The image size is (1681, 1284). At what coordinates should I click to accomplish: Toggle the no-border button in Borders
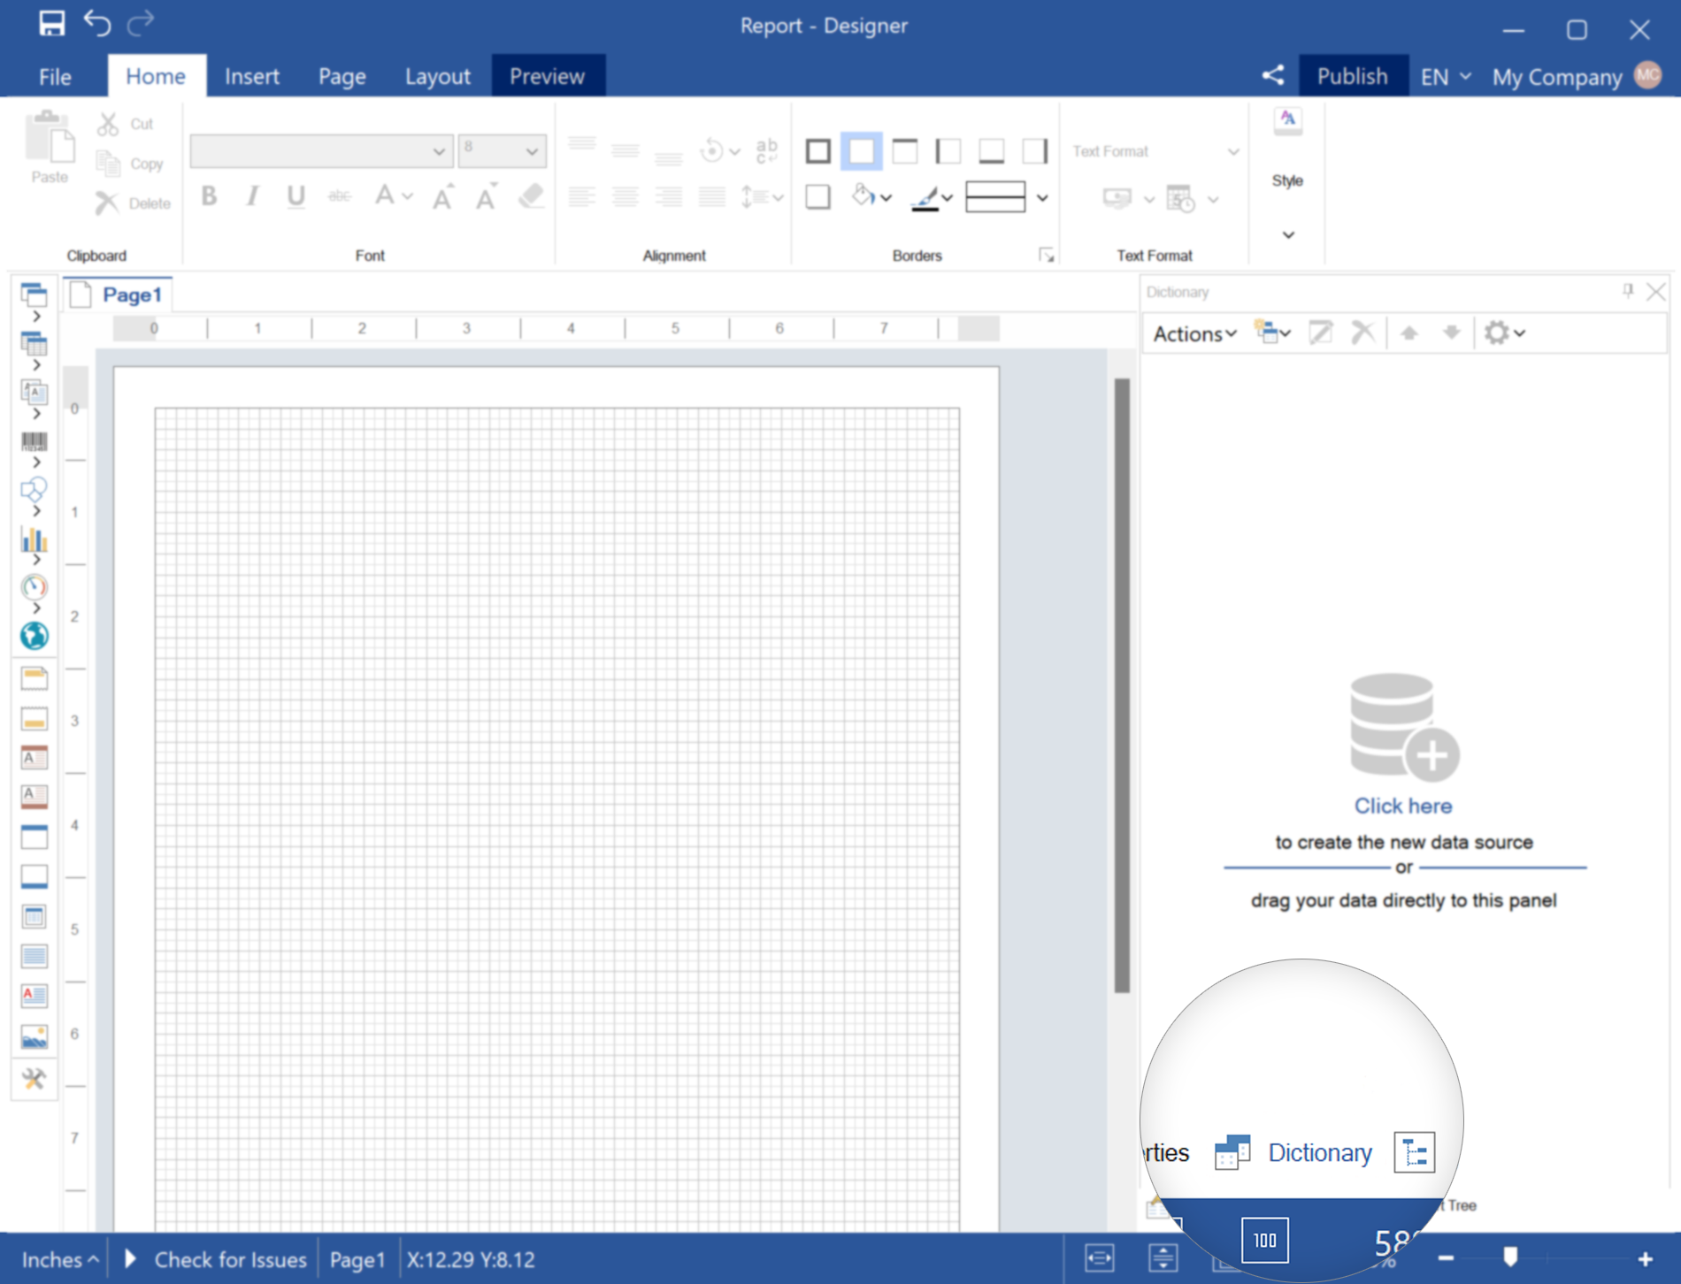point(861,151)
